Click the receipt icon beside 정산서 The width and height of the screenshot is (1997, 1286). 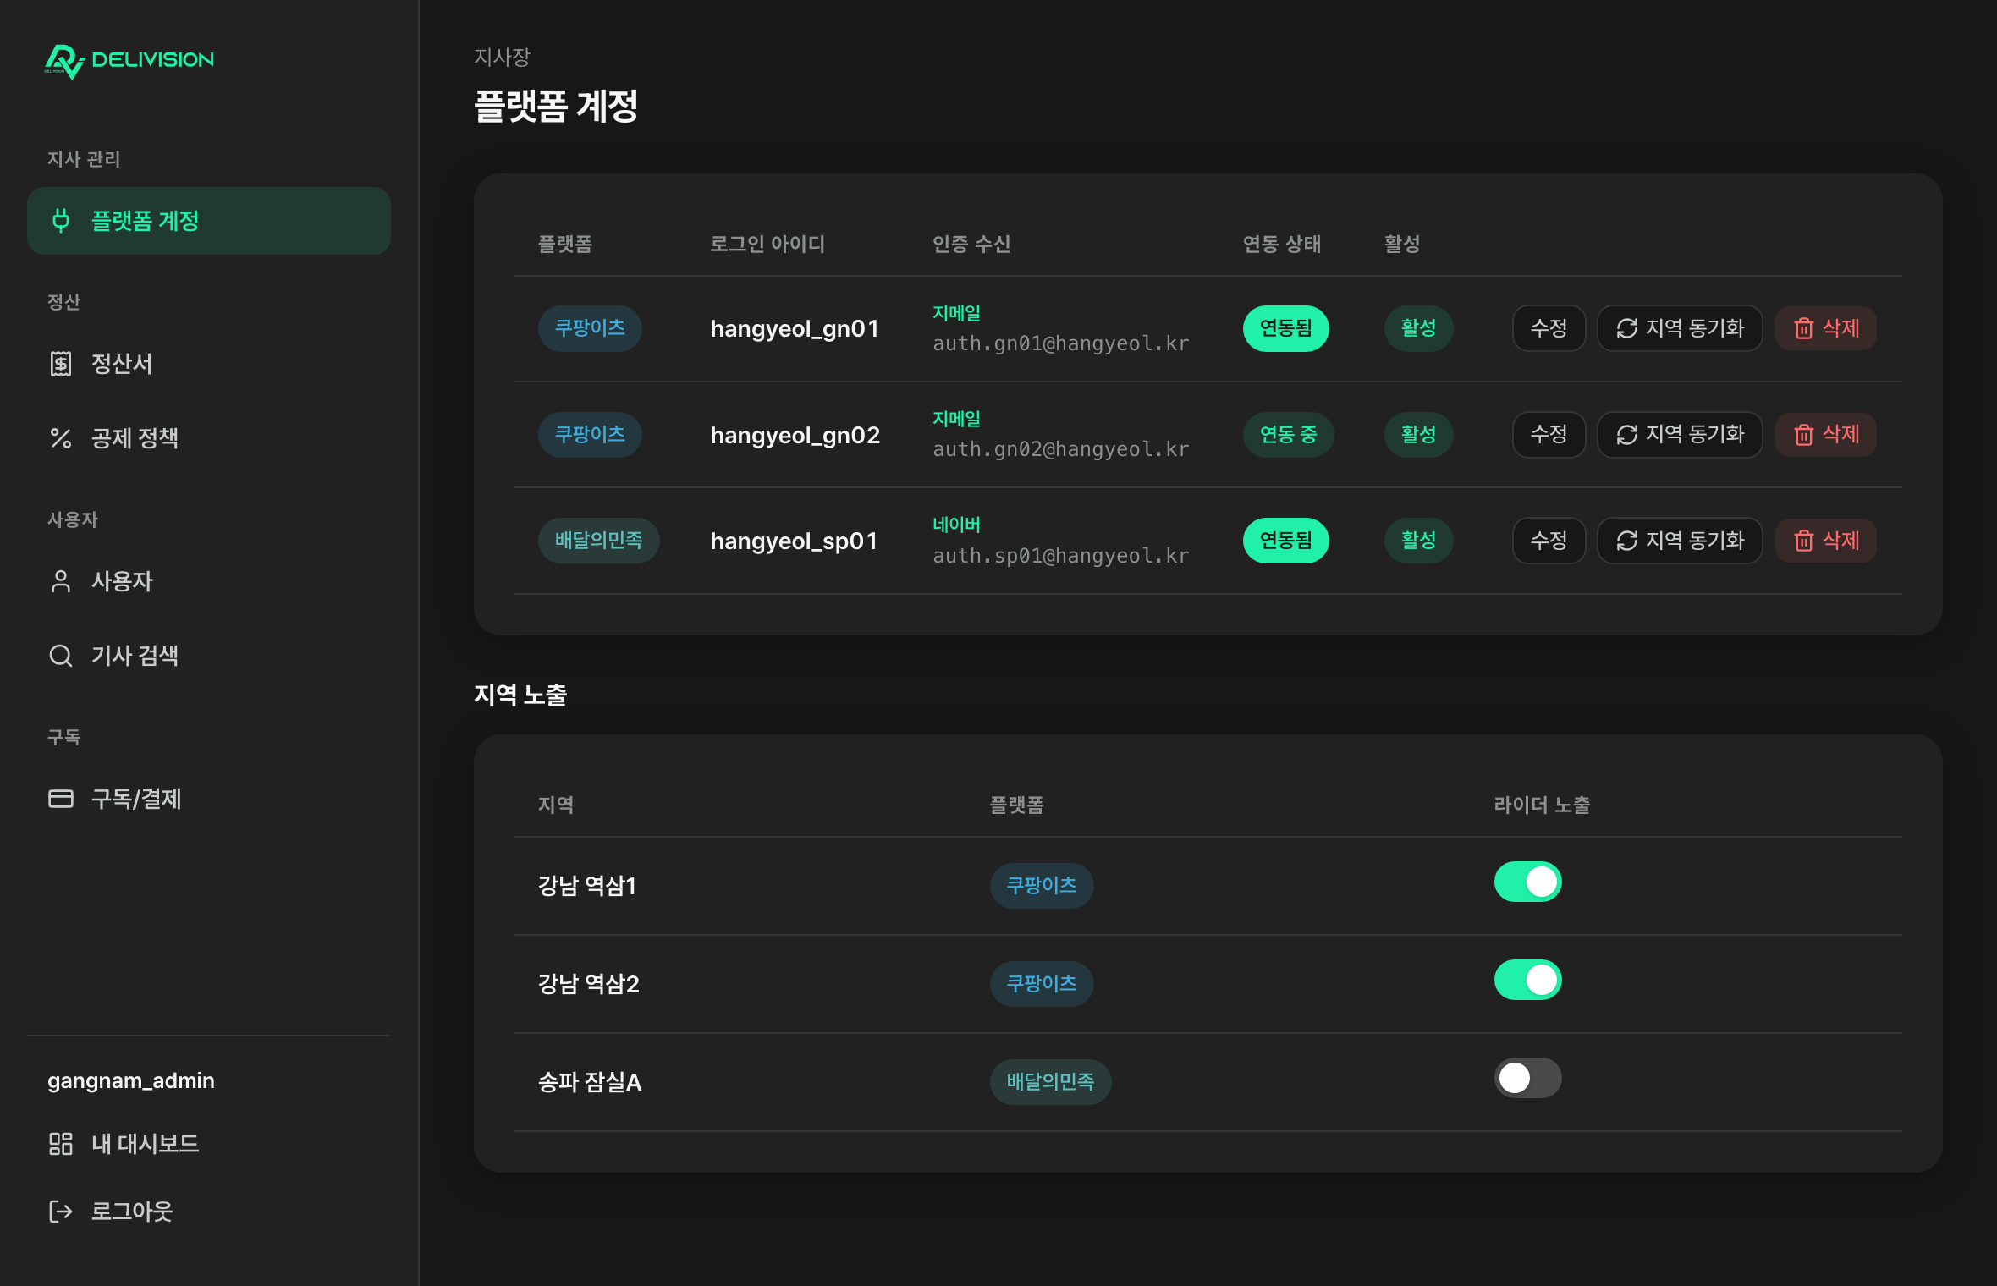[x=61, y=364]
